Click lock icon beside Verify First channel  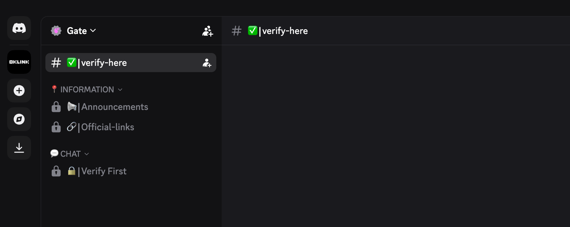point(56,171)
